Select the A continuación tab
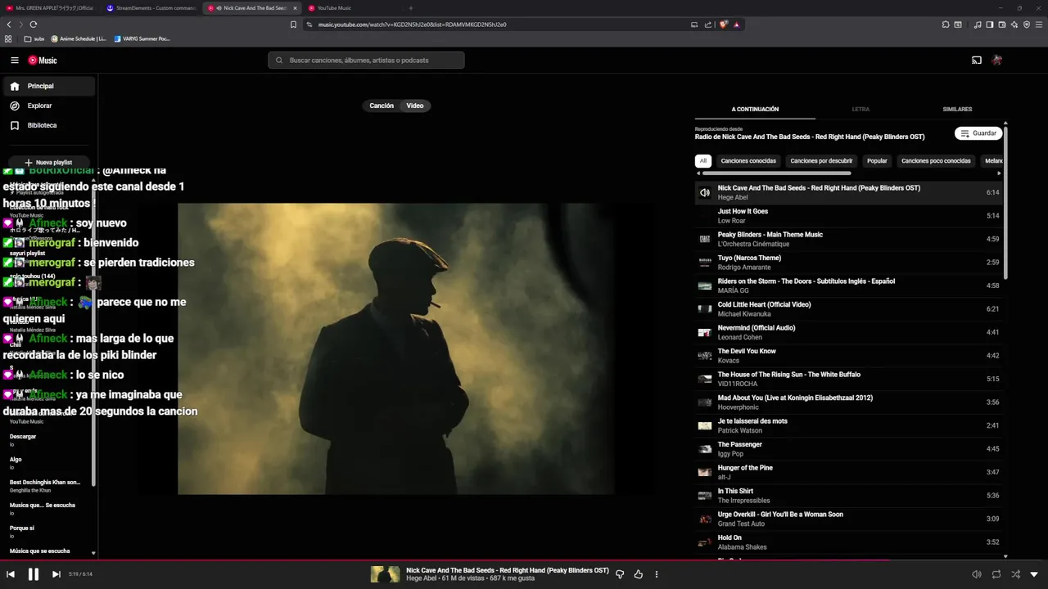1048x589 pixels. [755, 109]
